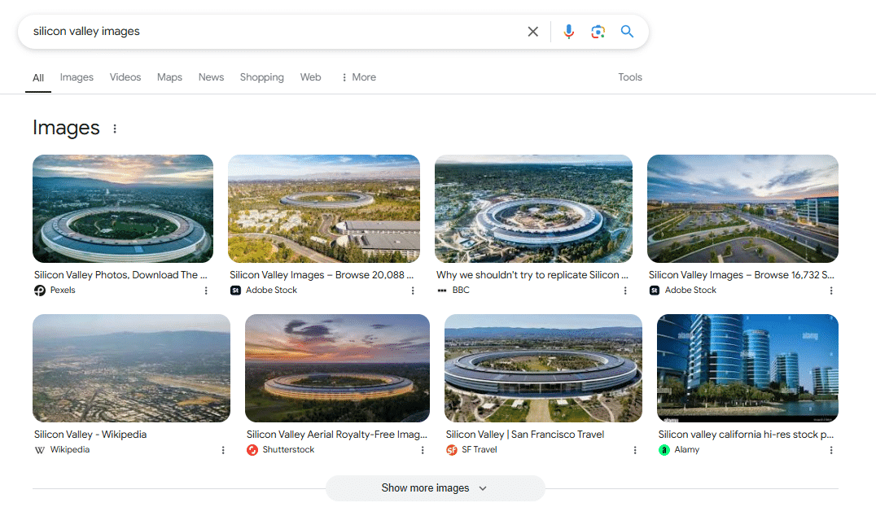Image resolution: width=876 pixels, height=507 pixels.
Task: Switch to the Shopping tab
Action: pos(261,77)
